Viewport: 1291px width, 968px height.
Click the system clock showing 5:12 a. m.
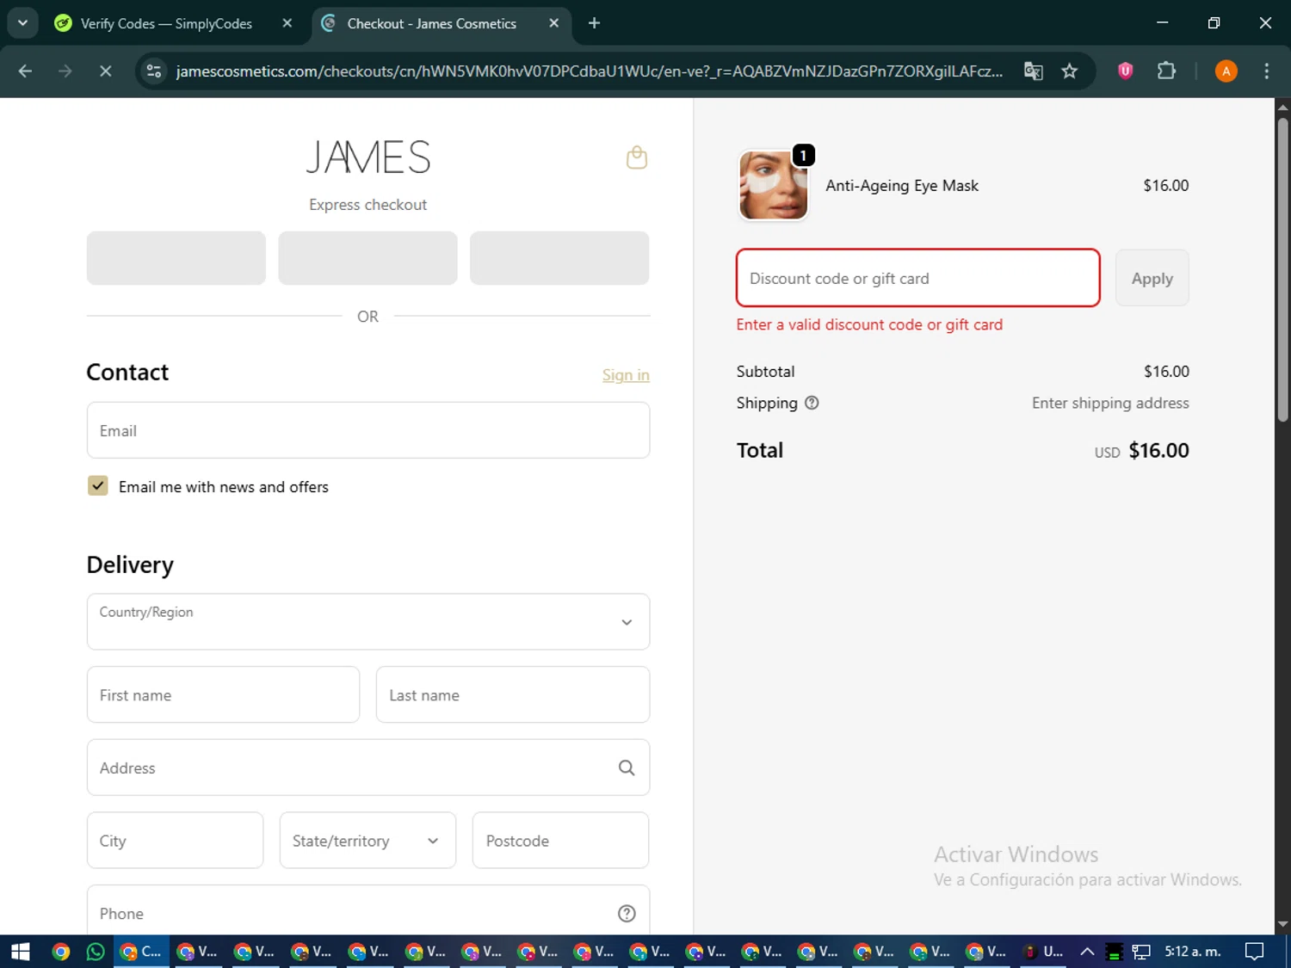[x=1193, y=952]
